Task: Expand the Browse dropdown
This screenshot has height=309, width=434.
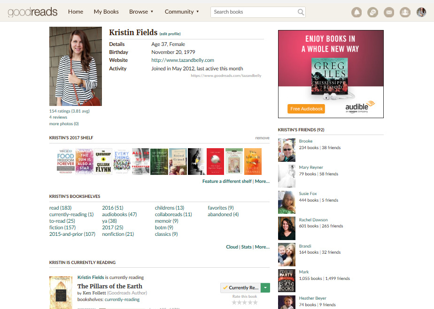Action: [141, 12]
